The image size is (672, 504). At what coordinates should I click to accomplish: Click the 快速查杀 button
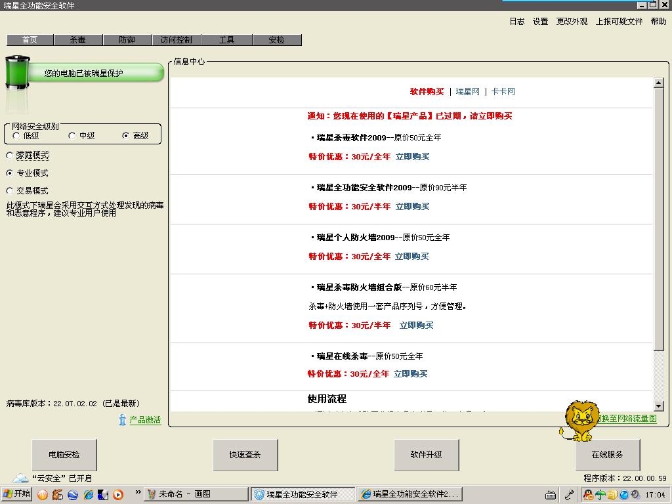point(245,455)
